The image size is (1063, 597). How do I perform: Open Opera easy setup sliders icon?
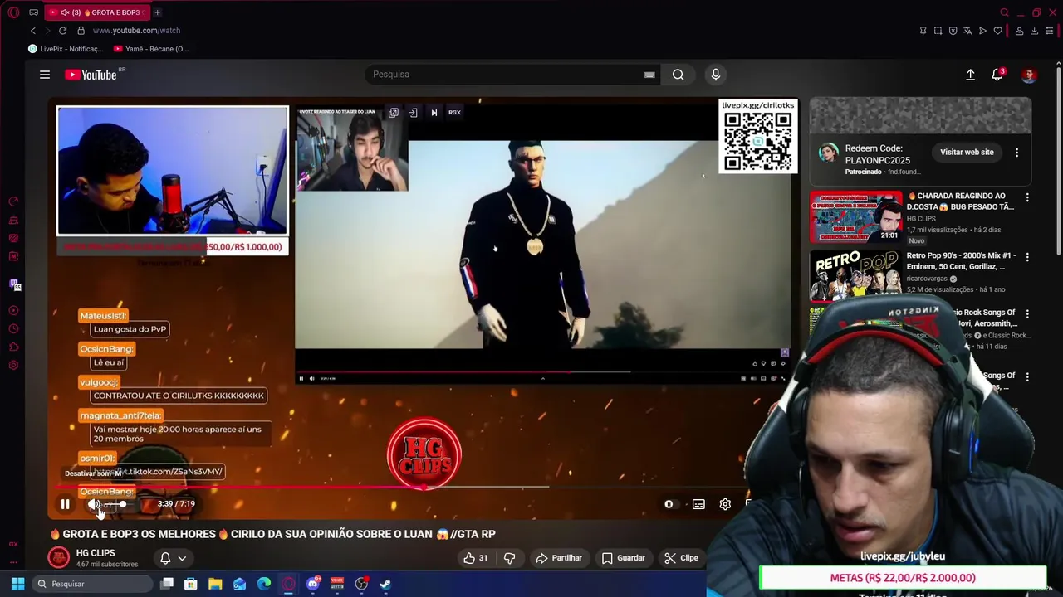(1050, 31)
